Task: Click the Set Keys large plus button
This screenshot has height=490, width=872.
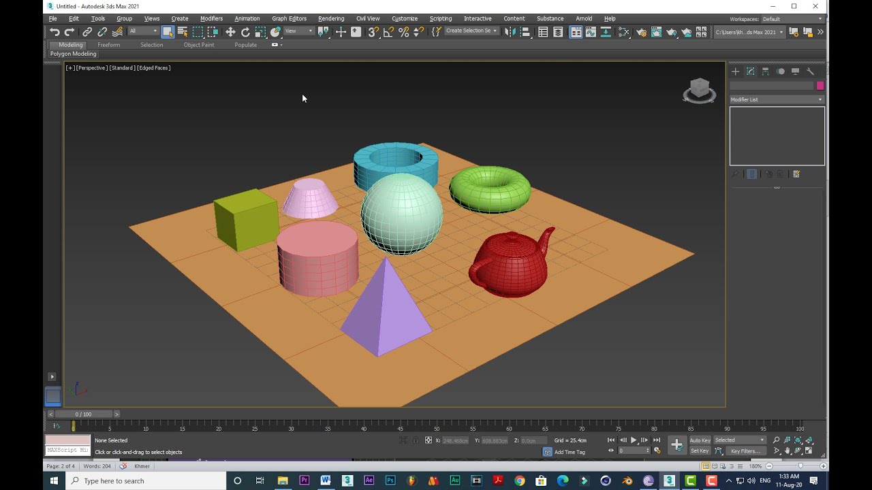Action: pyautogui.click(x=676, y=445)
